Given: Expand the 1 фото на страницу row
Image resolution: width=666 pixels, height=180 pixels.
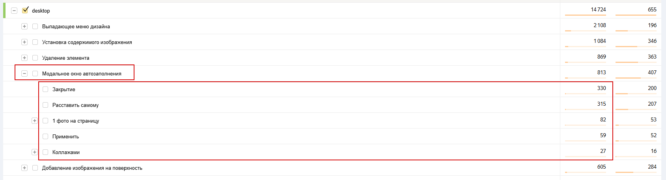Looking at the screenshot, I should tap(35, 121).
